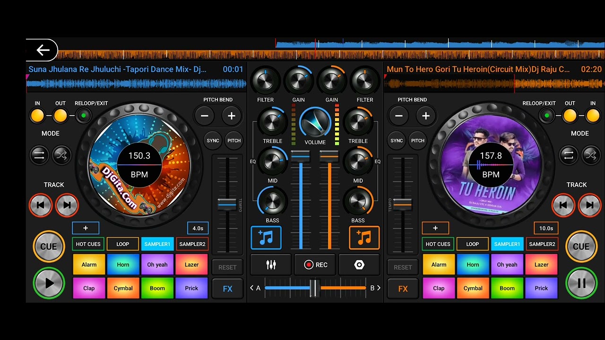The width and height of the screenshot is (605, 340).
Task: Skip to previous track on right deck
Action: click(x=563, y=205)
